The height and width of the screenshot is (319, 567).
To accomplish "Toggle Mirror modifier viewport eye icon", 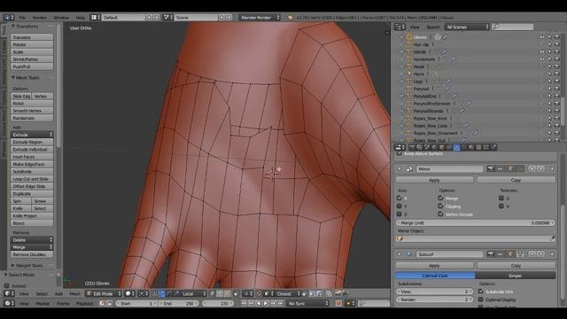I will click(x=501, y=169).
